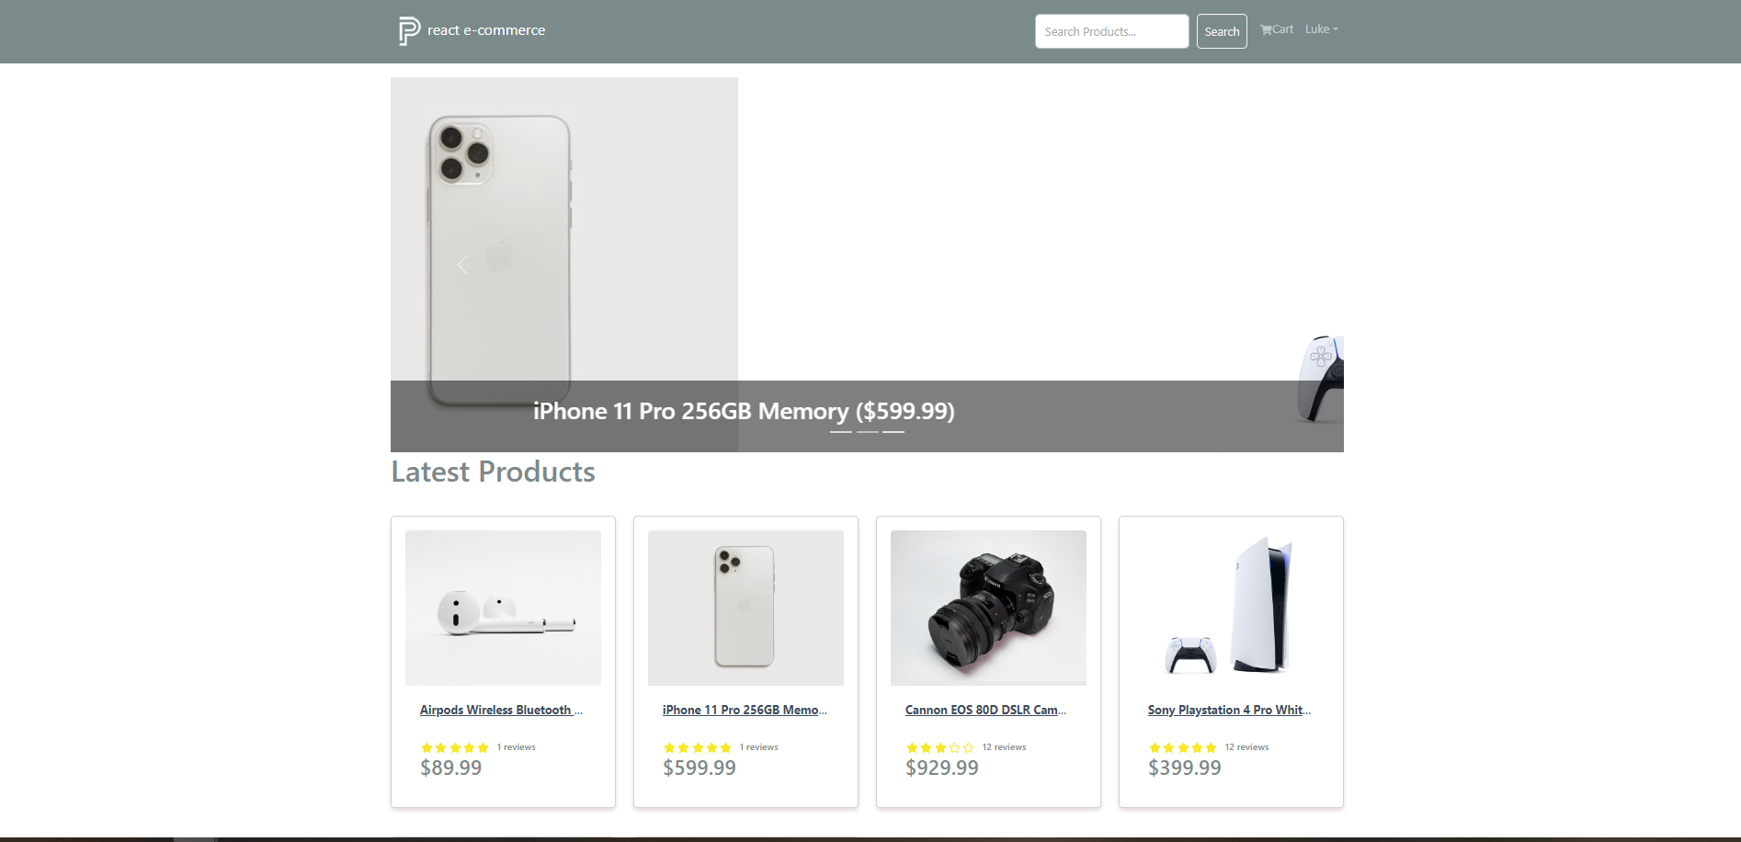This screenshot has height=842, width=1741.
Task: Open the iPhone 11 Pro 256GB product link
Action: 745,710
